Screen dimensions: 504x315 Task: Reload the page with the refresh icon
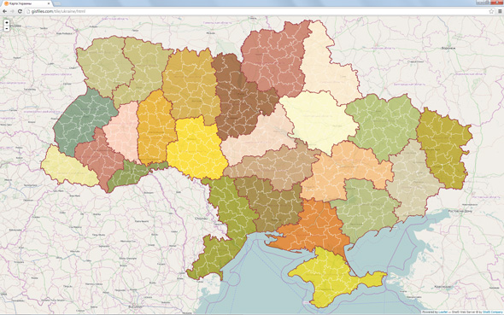[20, 11]
